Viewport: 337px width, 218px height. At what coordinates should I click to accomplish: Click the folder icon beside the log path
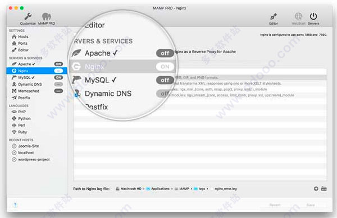(x=324, y=189)
